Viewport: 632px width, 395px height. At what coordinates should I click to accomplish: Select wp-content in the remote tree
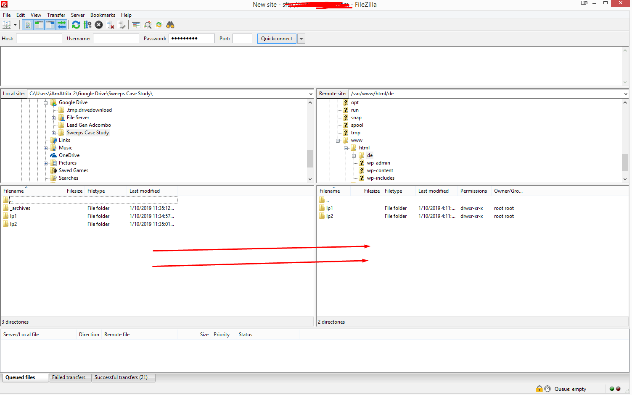[x=380, y=170]
